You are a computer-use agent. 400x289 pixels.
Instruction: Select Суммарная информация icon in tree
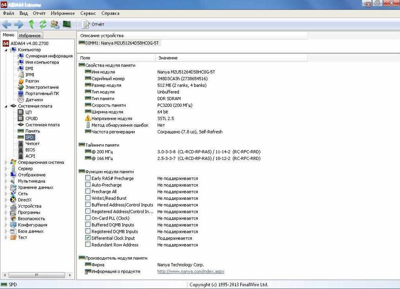pyautogui.click(x=21, y=56)
